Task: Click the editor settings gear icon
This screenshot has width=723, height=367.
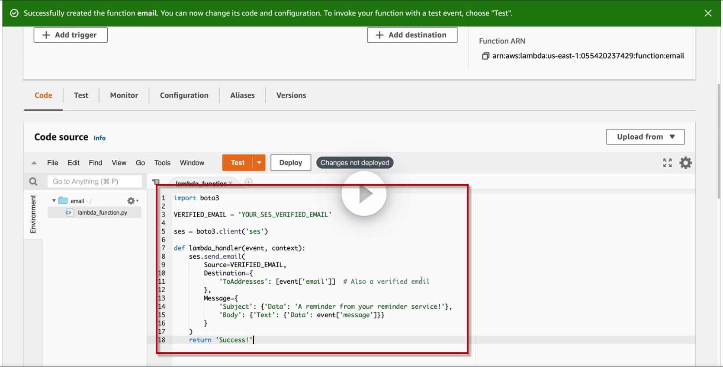Action: coord(685,163)
